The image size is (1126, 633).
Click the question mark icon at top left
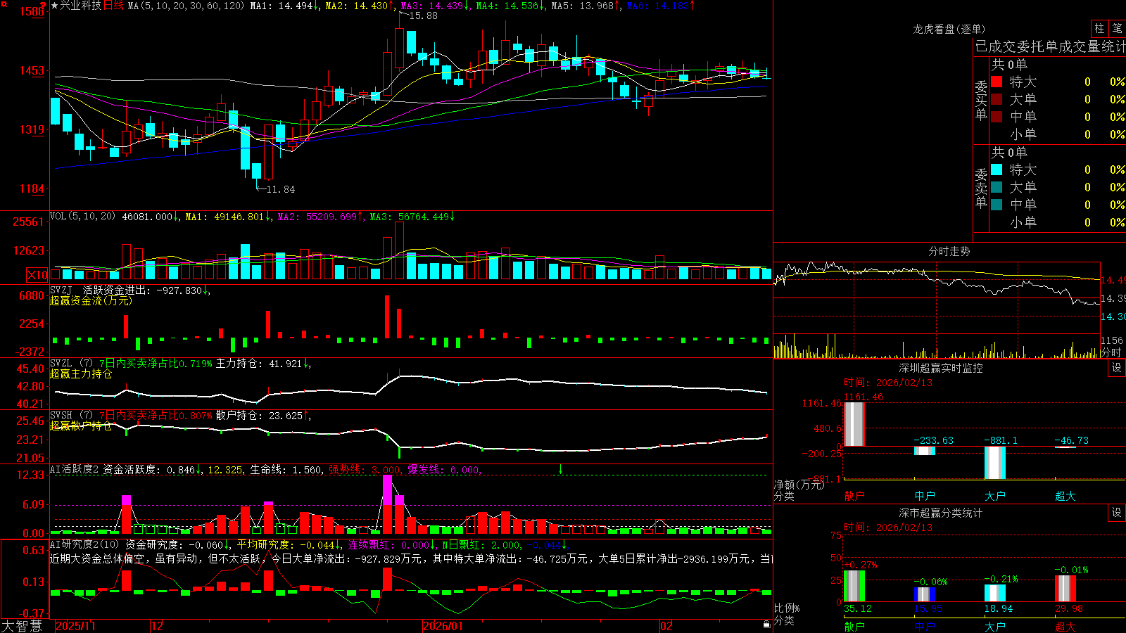pyautogui.click(x=43, y=6)
